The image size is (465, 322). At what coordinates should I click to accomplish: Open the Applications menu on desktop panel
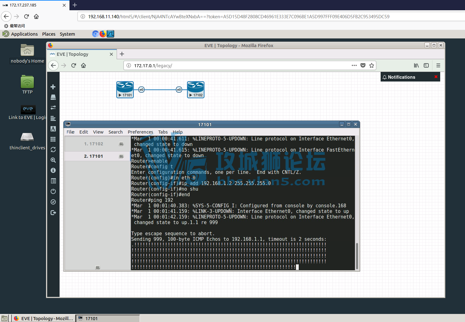[x=24, y=34]
